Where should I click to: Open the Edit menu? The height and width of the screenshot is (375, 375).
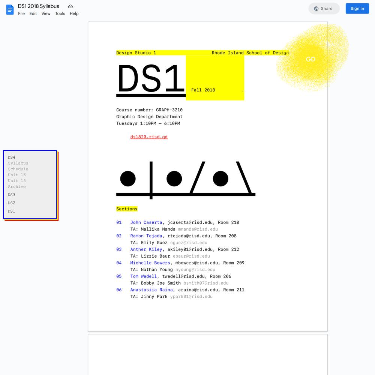click(x=33, y=13)
